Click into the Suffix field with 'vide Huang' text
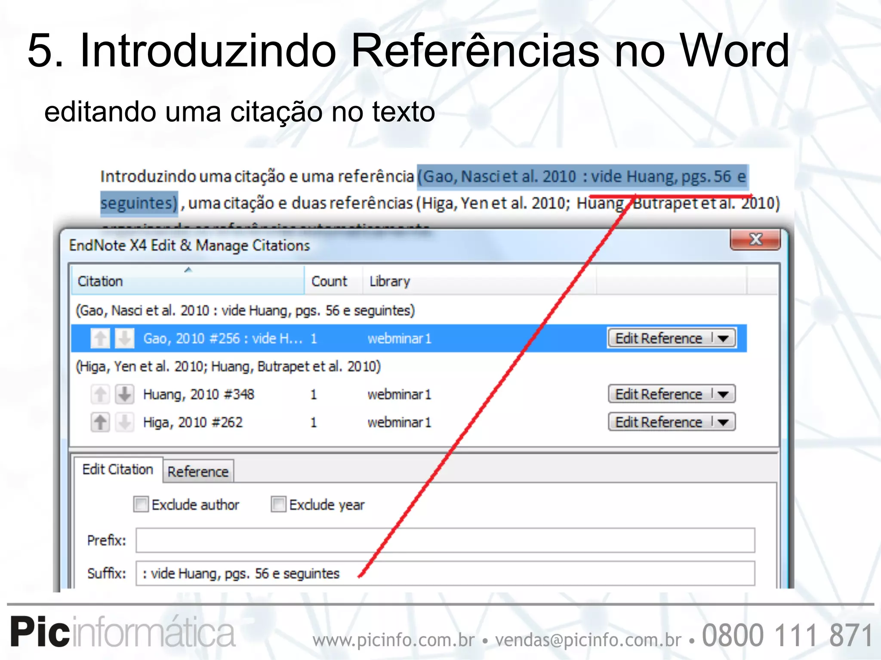Screen dimensions: 881x660 pyautogui.click(x=445, y=573)
